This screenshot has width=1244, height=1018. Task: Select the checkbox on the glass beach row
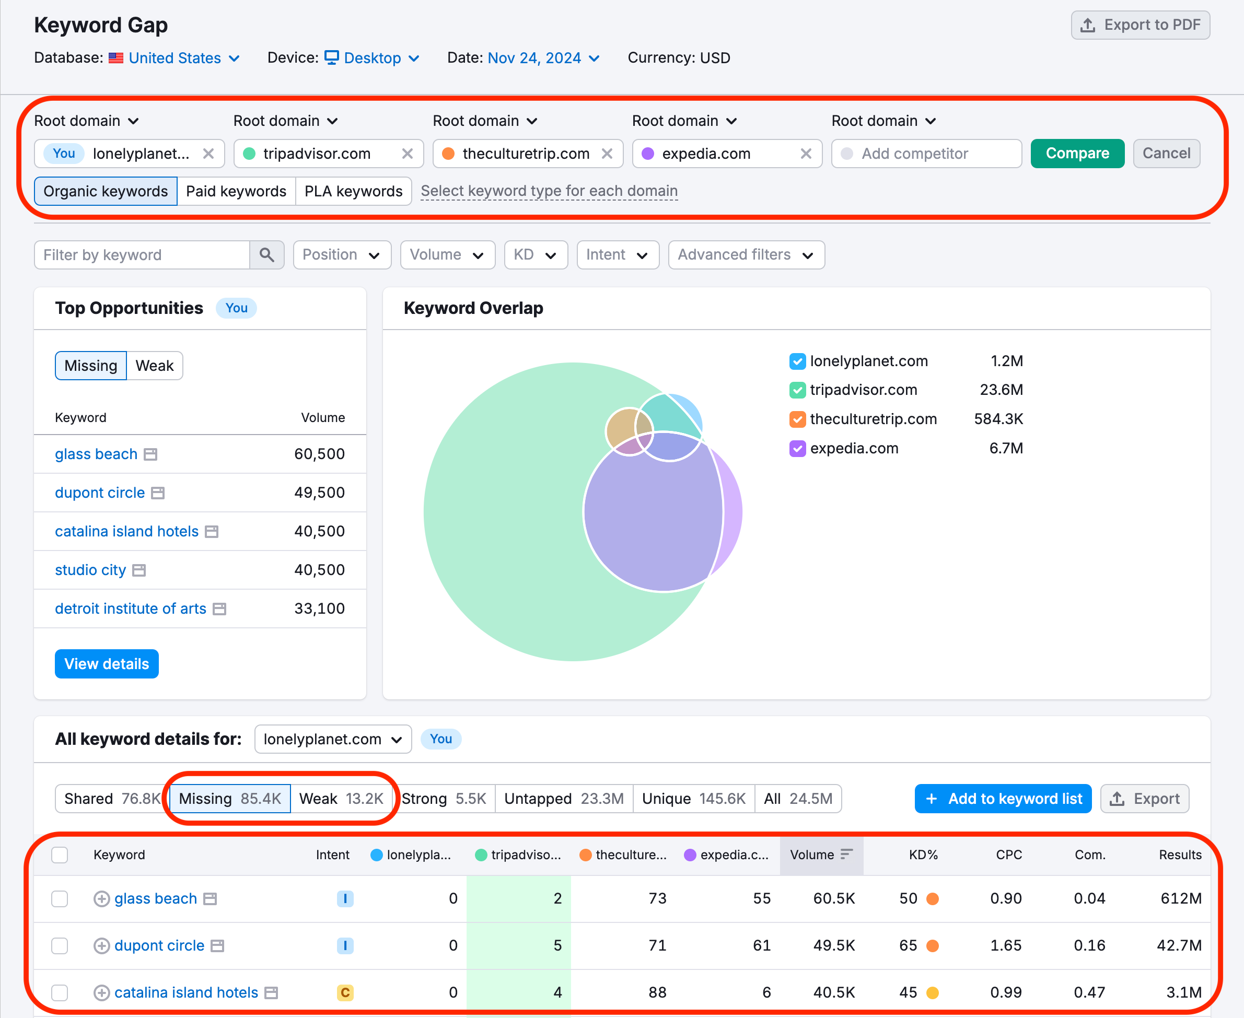[59, 898]
